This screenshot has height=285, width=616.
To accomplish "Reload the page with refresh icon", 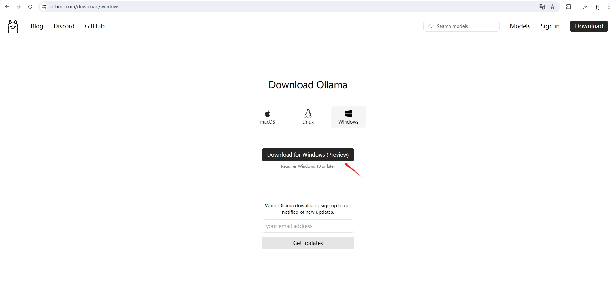I will point(30,7).
